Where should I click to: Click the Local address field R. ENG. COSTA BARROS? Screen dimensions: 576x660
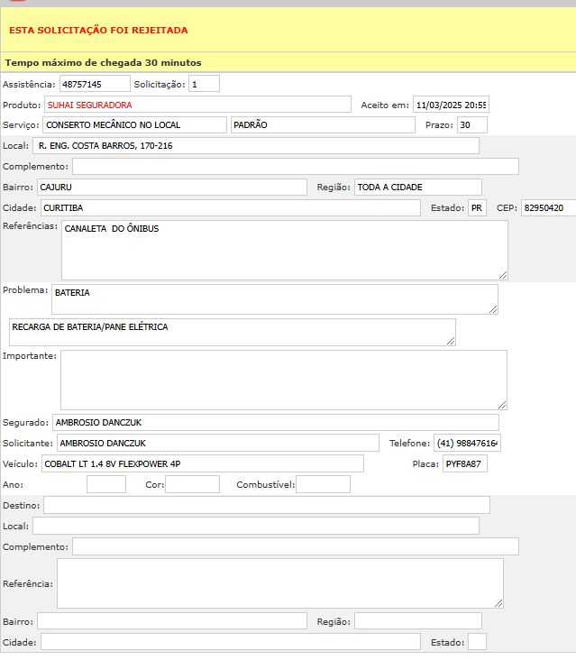256,146
